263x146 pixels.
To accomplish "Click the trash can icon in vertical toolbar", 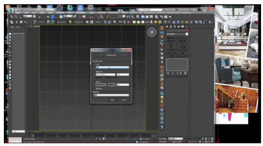I will (162, 62).
